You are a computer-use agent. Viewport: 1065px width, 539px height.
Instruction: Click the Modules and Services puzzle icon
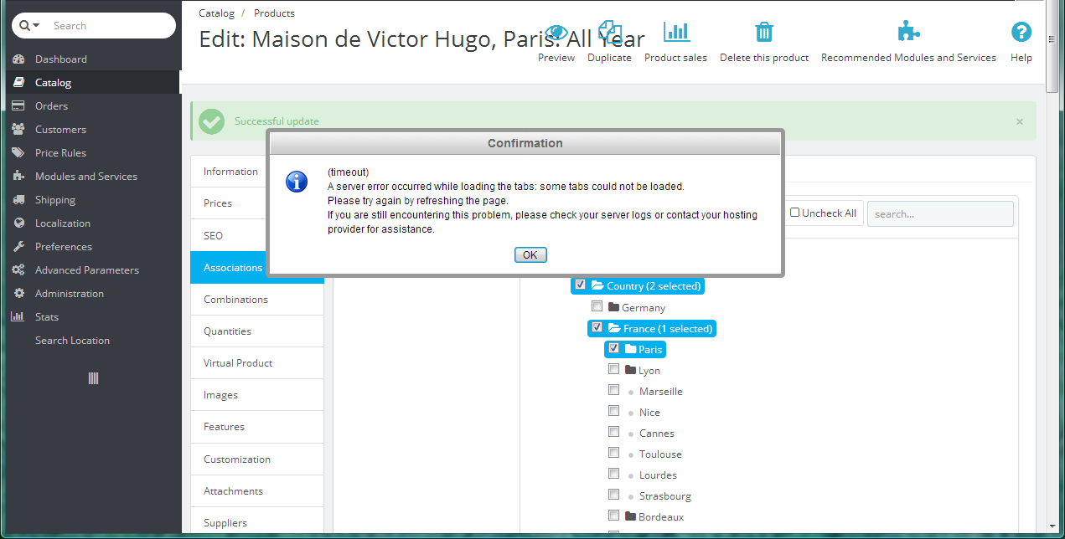(18, 177)
